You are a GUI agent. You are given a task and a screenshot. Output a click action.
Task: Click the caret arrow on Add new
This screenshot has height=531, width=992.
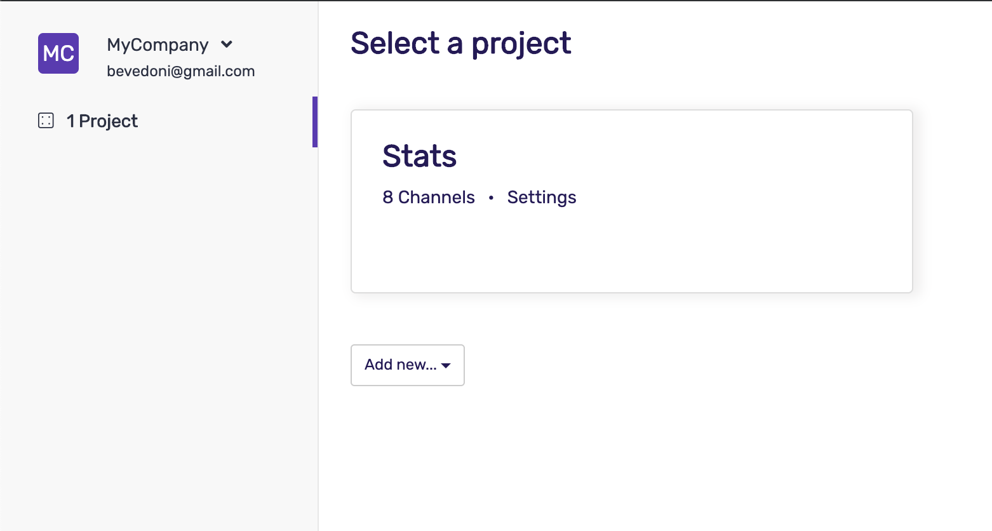(446, 365)
